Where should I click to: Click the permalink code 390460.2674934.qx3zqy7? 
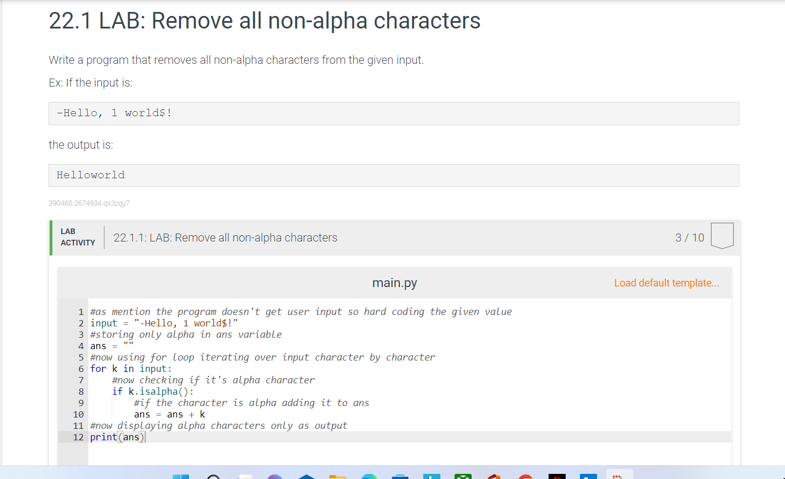89,203
